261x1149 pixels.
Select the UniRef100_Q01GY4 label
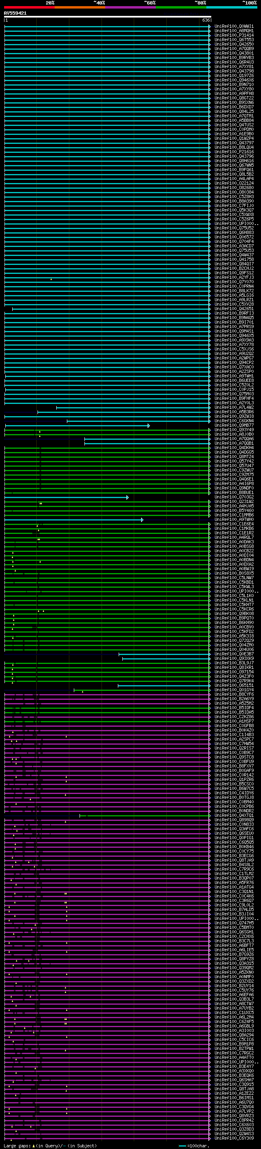click(234, 690)
